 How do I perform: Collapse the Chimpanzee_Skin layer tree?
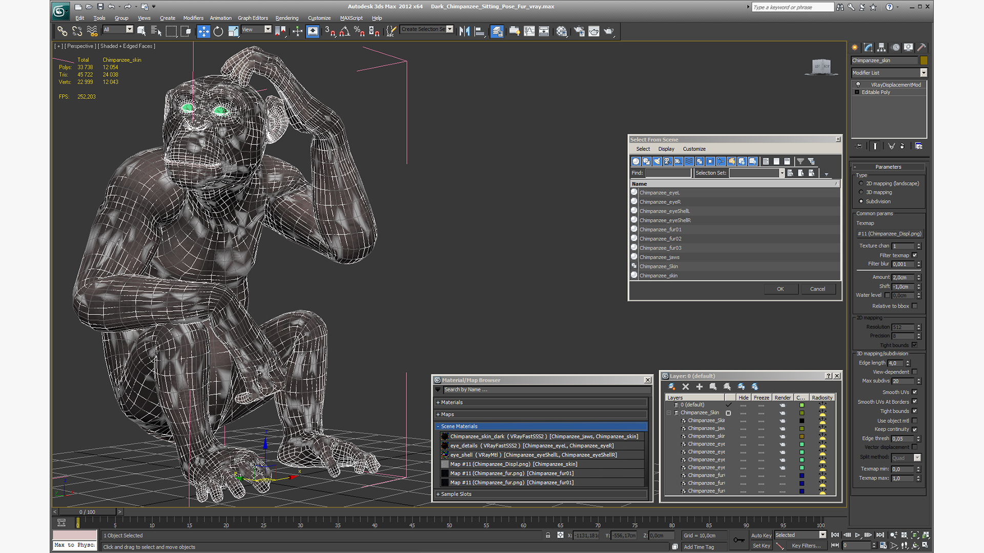coord(669,413)
